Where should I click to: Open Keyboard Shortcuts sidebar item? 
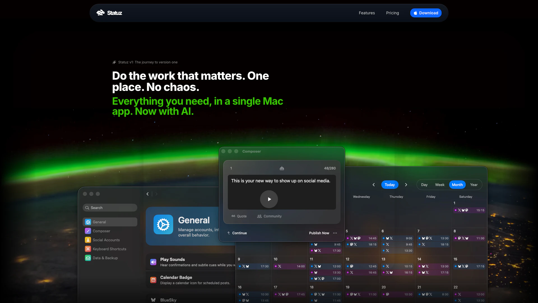coord(109,249)
